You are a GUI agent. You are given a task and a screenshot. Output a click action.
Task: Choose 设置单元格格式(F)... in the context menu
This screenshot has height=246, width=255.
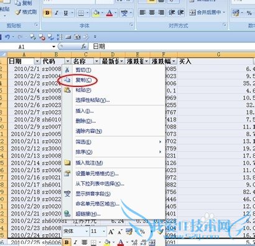[114, 173]
